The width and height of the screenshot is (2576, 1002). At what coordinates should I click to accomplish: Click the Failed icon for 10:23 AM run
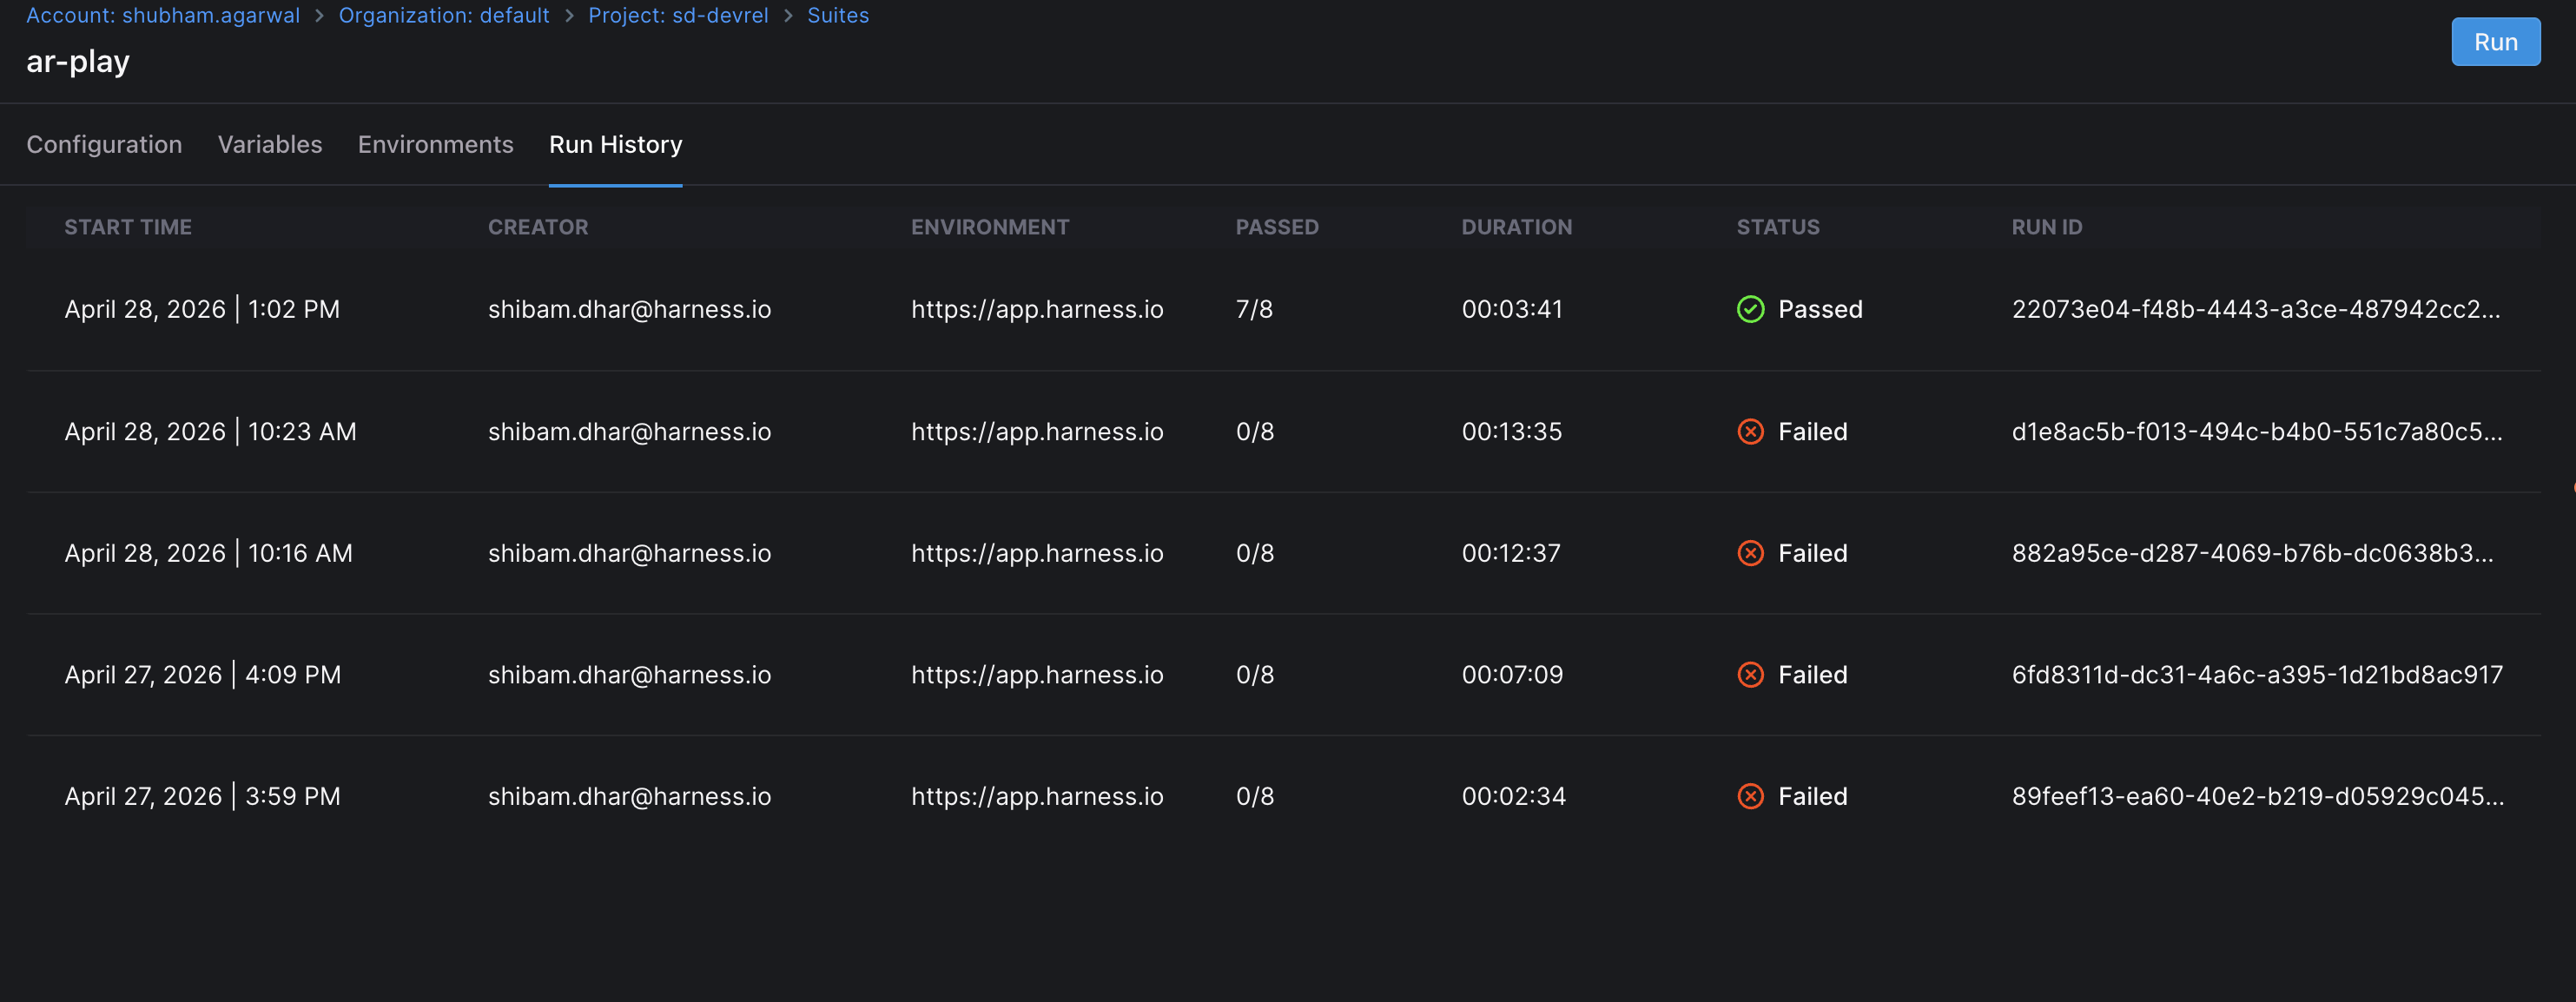1750,432
